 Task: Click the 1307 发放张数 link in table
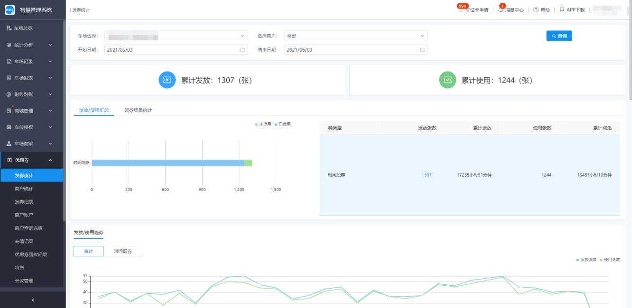427,175
